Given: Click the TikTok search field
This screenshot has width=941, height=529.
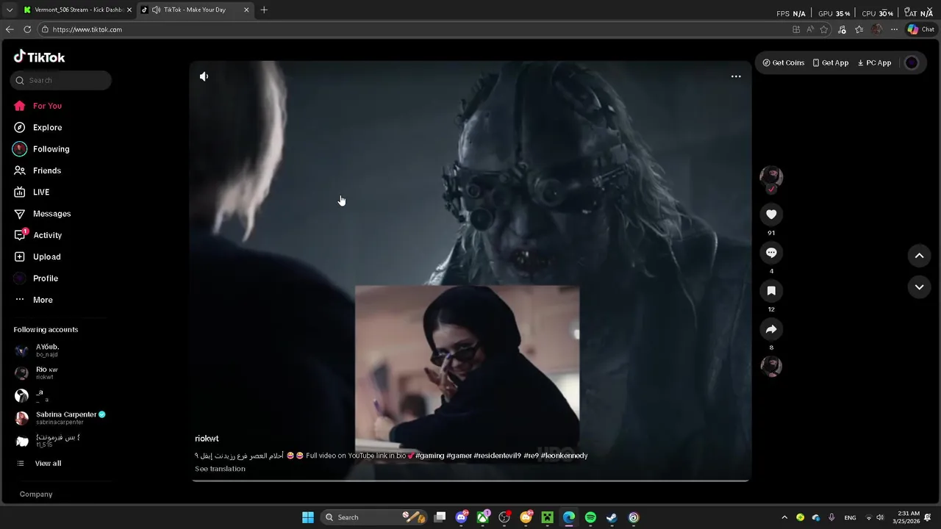Looking at the screenshot, I should 61,80.
